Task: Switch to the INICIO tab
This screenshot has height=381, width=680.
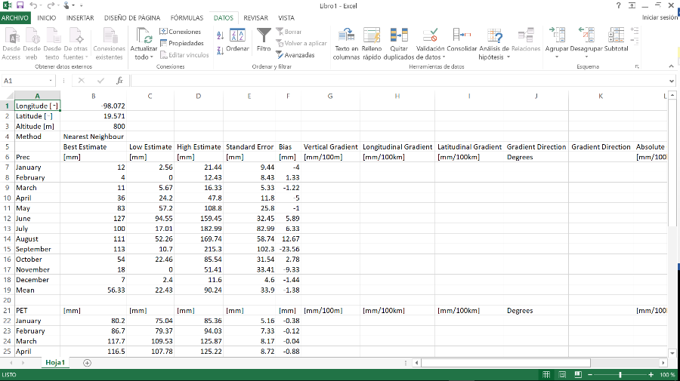Action: (x=46, y=18)
